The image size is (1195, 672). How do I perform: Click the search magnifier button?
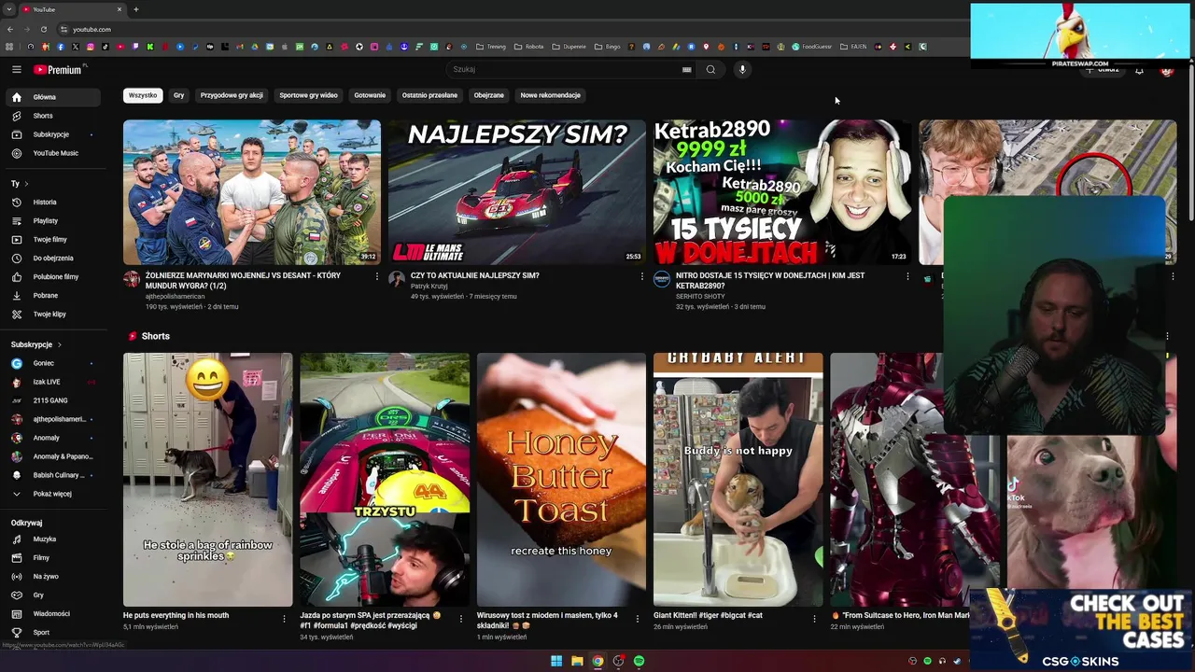(x=710, y=69)
